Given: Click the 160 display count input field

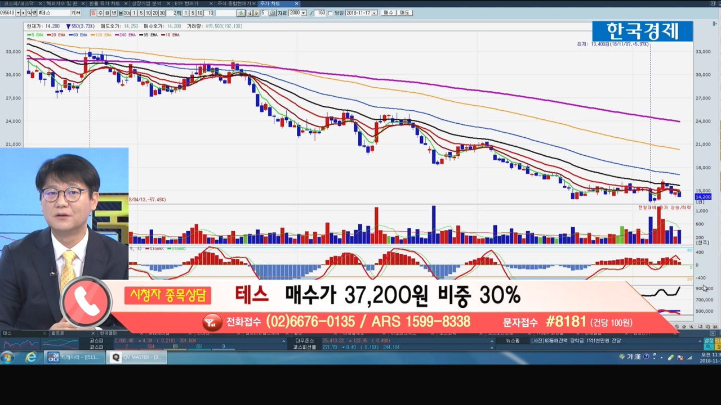Looking at the screenshot, I should (x=321, y=13).
